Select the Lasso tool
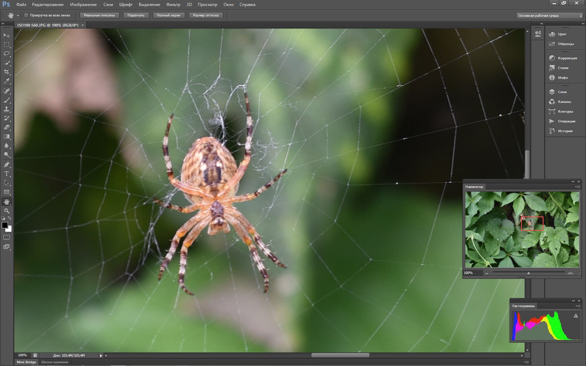The width and height of the screenshot is (586, 366). coord(7,54)
